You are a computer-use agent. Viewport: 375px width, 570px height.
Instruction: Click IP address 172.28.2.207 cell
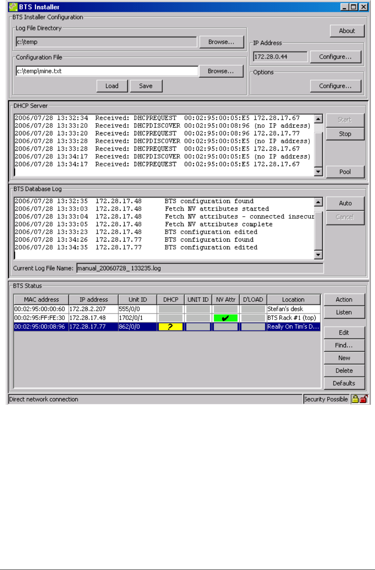93,309
